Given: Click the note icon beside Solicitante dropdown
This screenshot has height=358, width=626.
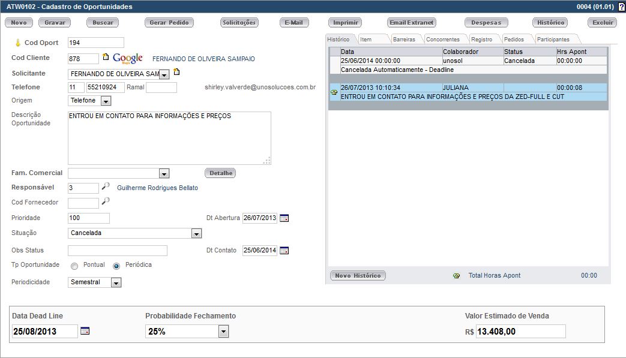Looking at the screenshot, I should point(176,73).
